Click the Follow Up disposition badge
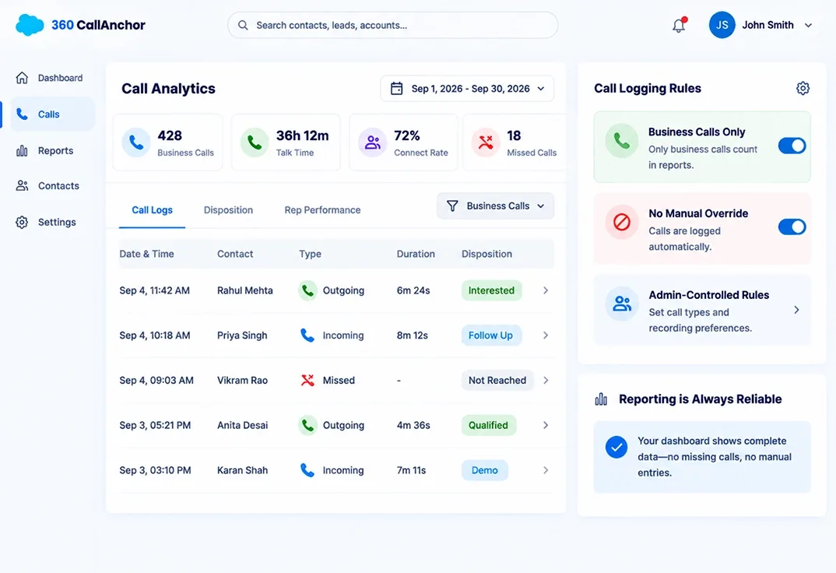This screenshot has height=573, width=836. coord(490,336)
